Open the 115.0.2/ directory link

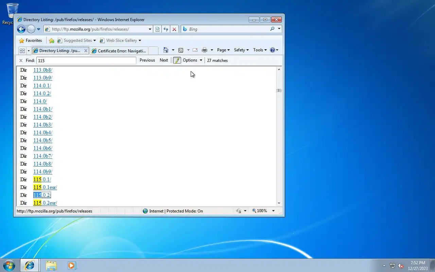[x=42, y=195]
